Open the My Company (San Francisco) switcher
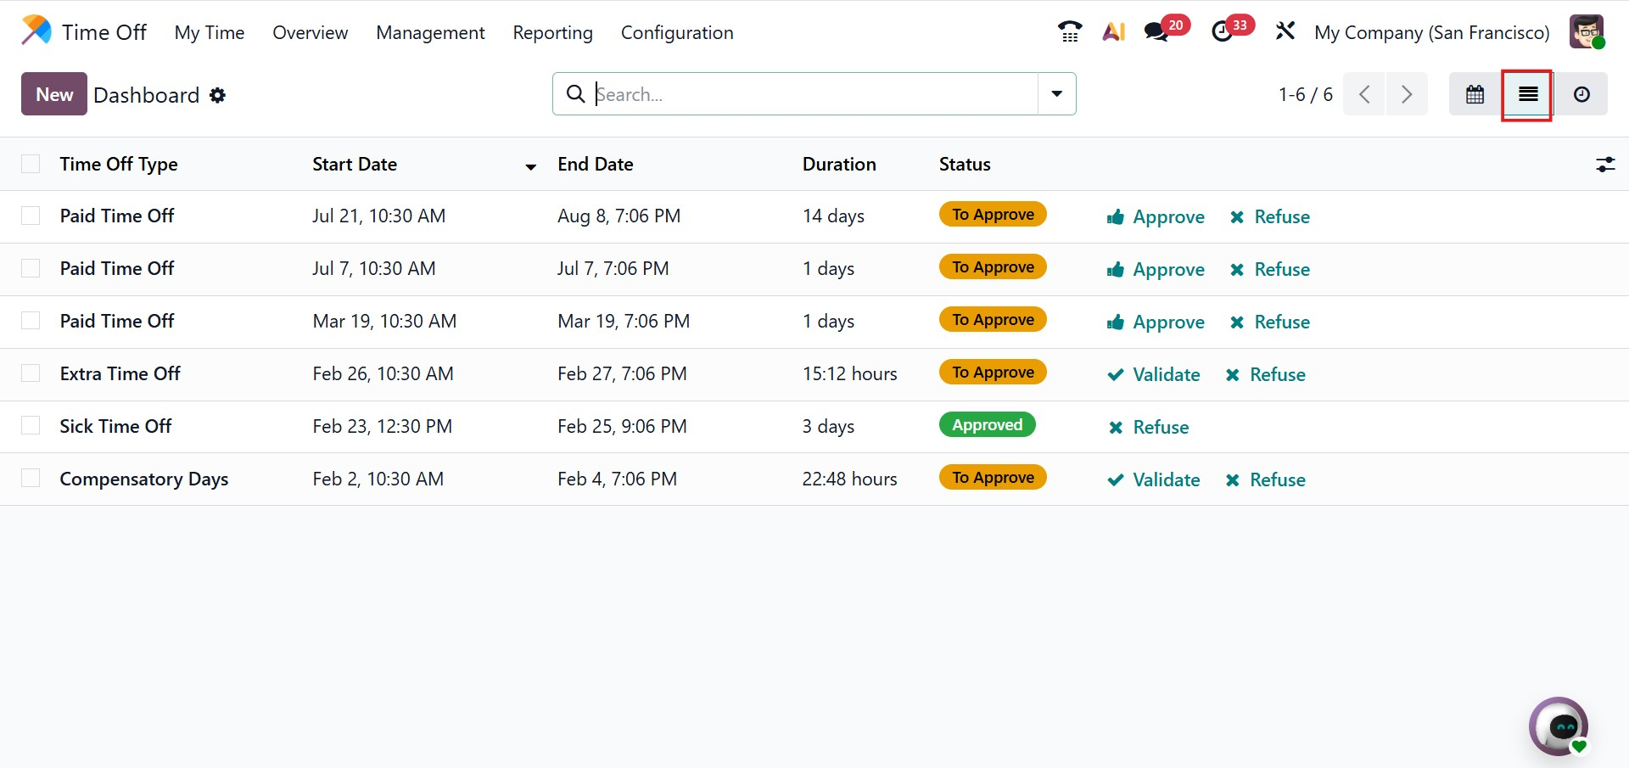The image size is (1629, 768). click(1431, 32)
